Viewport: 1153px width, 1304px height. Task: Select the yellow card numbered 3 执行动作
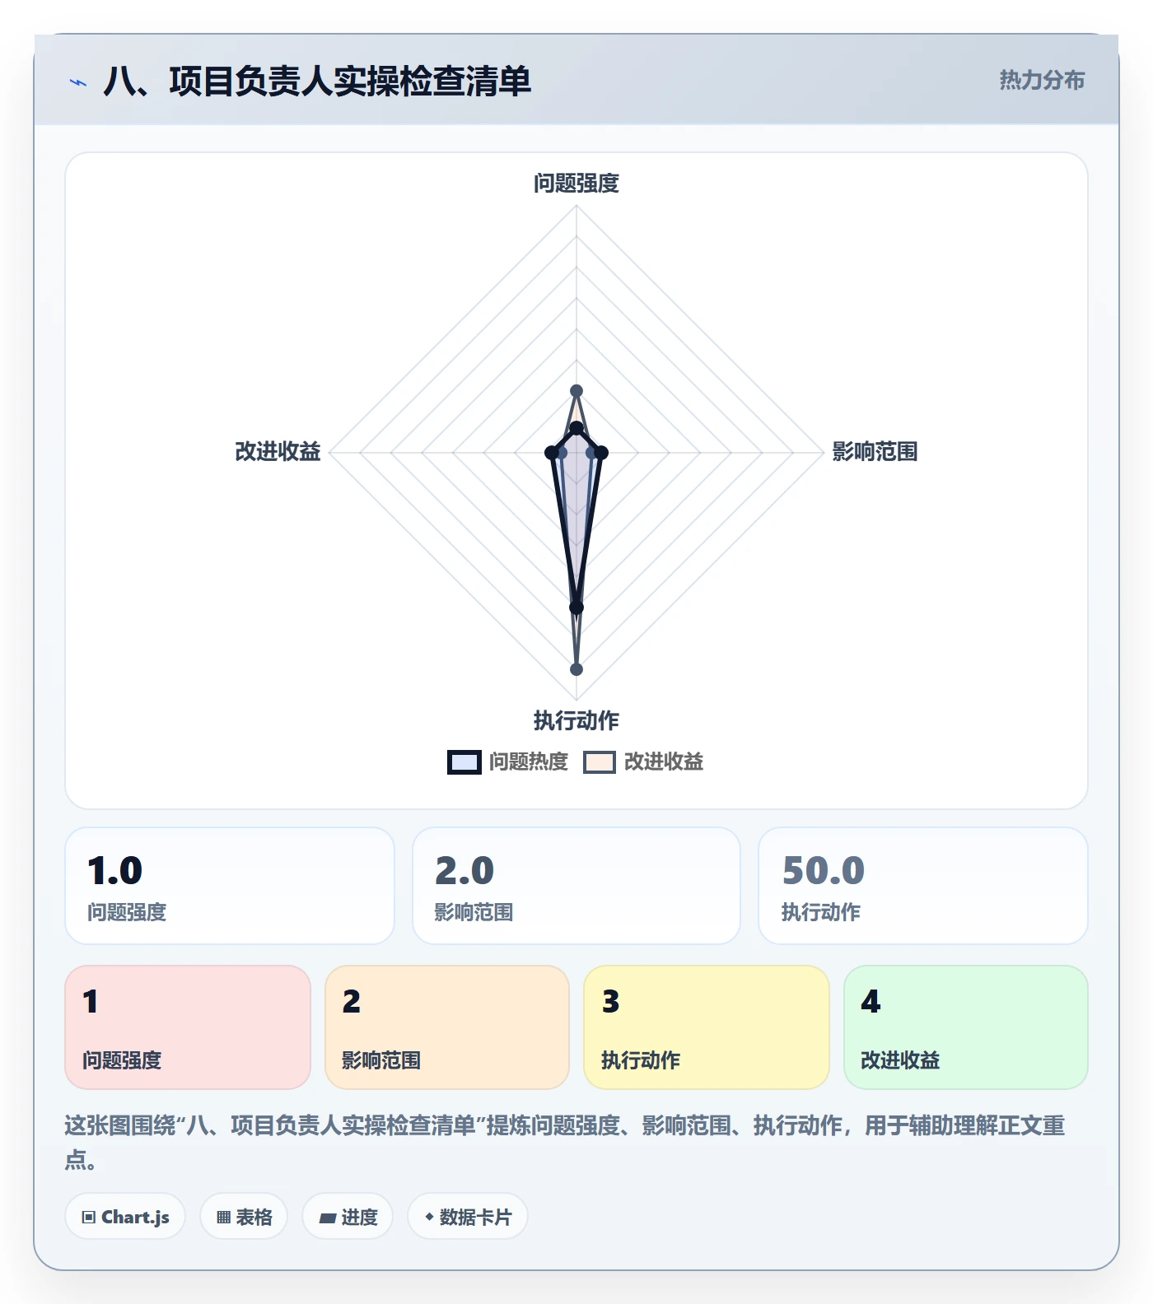point(707,1027)
